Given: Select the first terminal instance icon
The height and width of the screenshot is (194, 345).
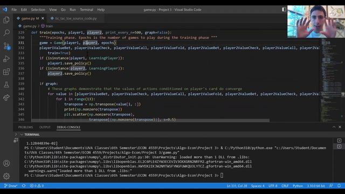Looking at the screenshot, I should pyautogui.click(x=339, y=141).
